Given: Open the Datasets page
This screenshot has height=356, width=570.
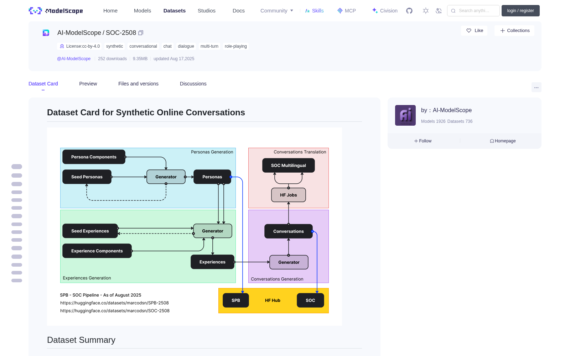Looking at the screenshot, I should tap(175, 11).
